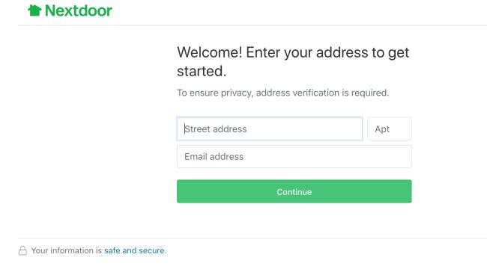Click 'Enter your address' in the heading
Viewport: 487px width, 275px height.
307,52
